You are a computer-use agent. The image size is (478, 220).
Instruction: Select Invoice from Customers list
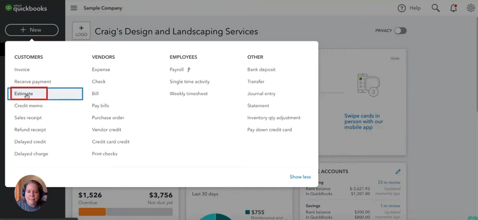coord(22,70)
